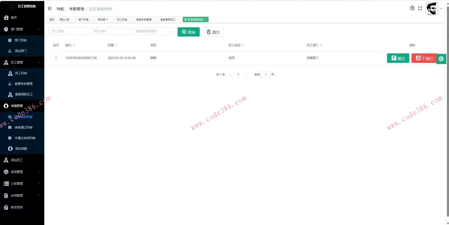The height and width of the screenshot is (225, 449).
Task: Open 公告管理 via its list icon
Action: click(6, 183)
